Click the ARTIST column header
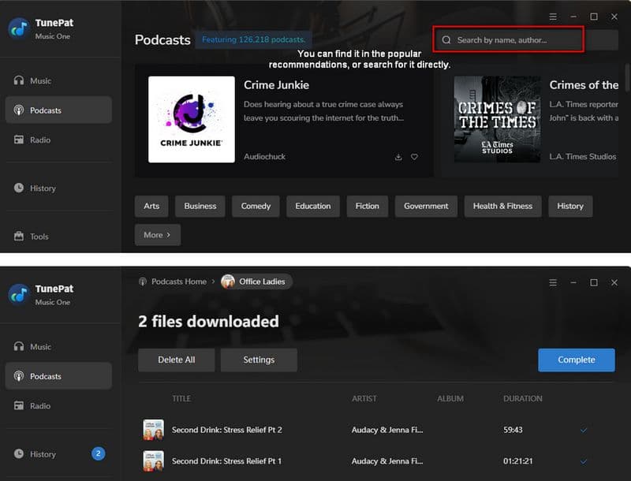The height and width of the screenshot is (481, 631). 364,398
